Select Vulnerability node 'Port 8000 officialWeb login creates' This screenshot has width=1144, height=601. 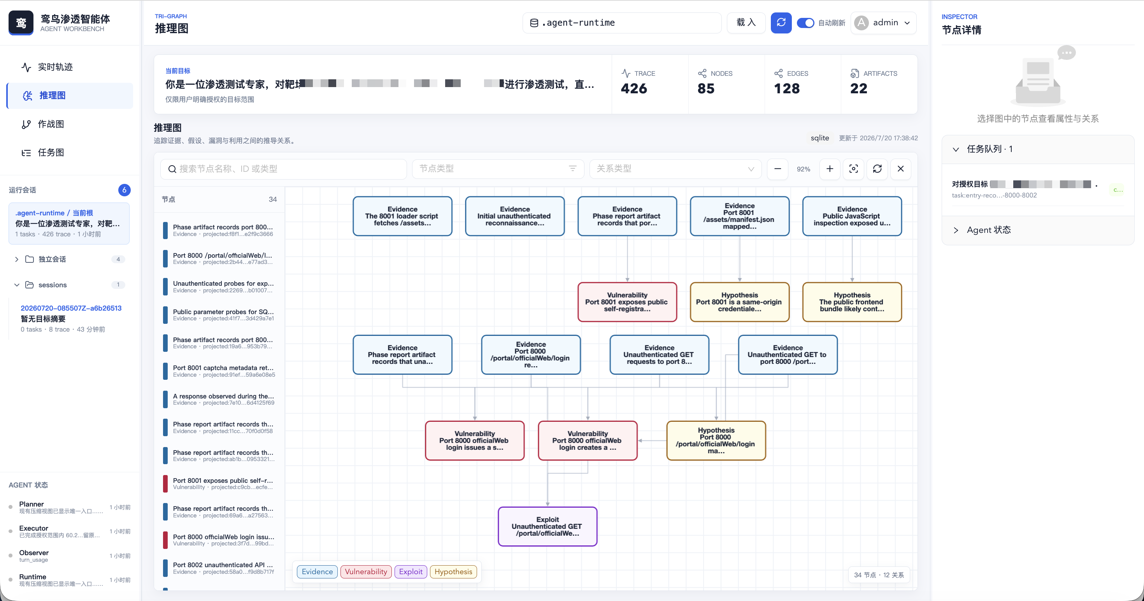588,440
